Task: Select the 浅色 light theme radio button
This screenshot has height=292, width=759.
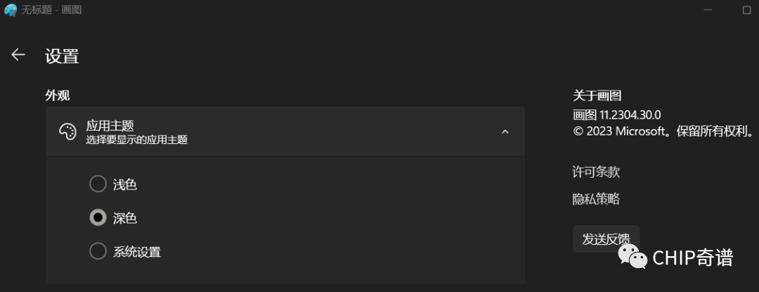Action: 98,184
